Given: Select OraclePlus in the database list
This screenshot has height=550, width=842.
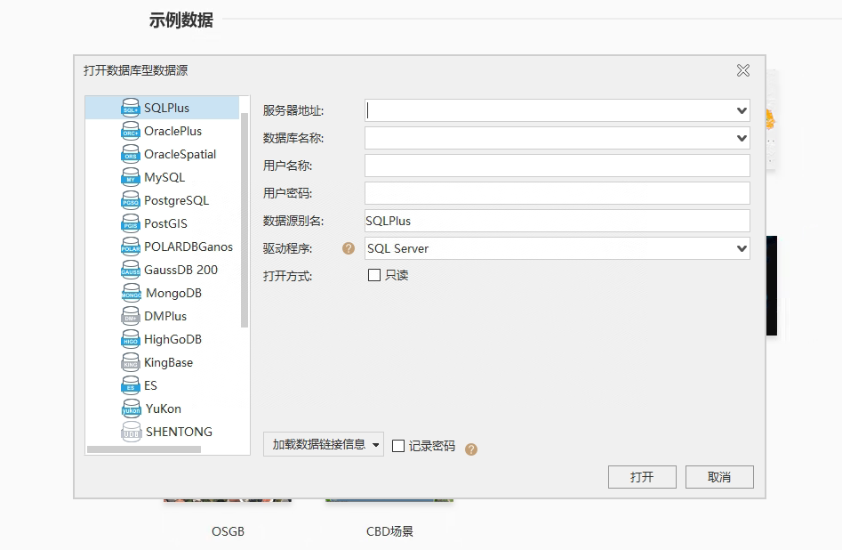Looking at the screenshot, I should 172,131.
